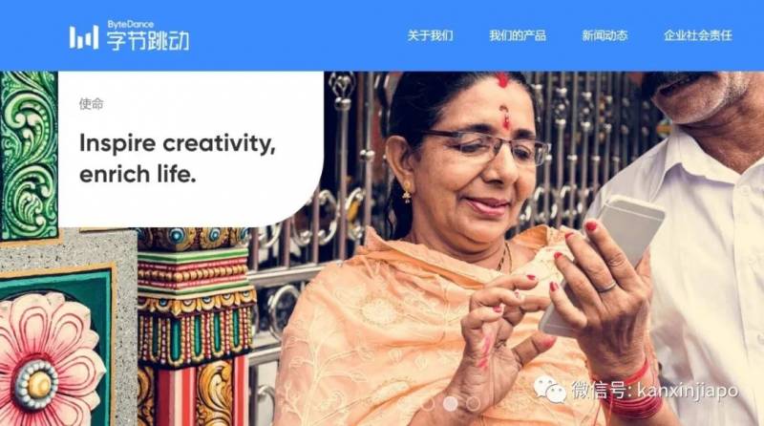Select the first carousel dot indicator
Screen dimensions: 764x426
428,404
